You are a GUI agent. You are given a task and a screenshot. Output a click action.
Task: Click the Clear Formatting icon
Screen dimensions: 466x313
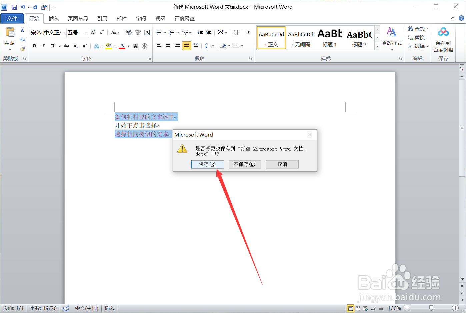[129, 32]
